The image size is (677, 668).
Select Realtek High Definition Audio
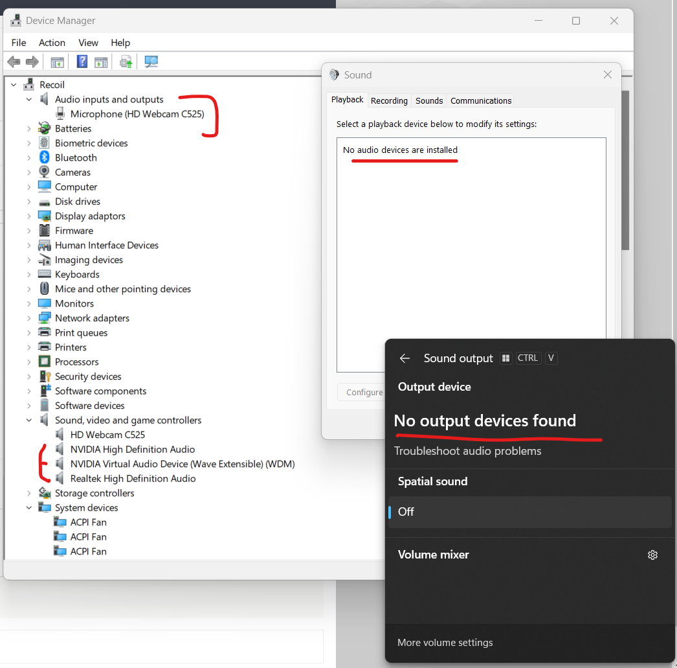pyautogui.click(x=133, y=479)
